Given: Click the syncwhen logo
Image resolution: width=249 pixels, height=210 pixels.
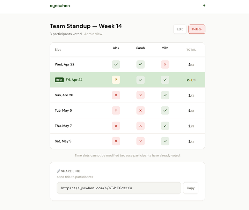Looking at the screenshot, I should tap(60, 6).
